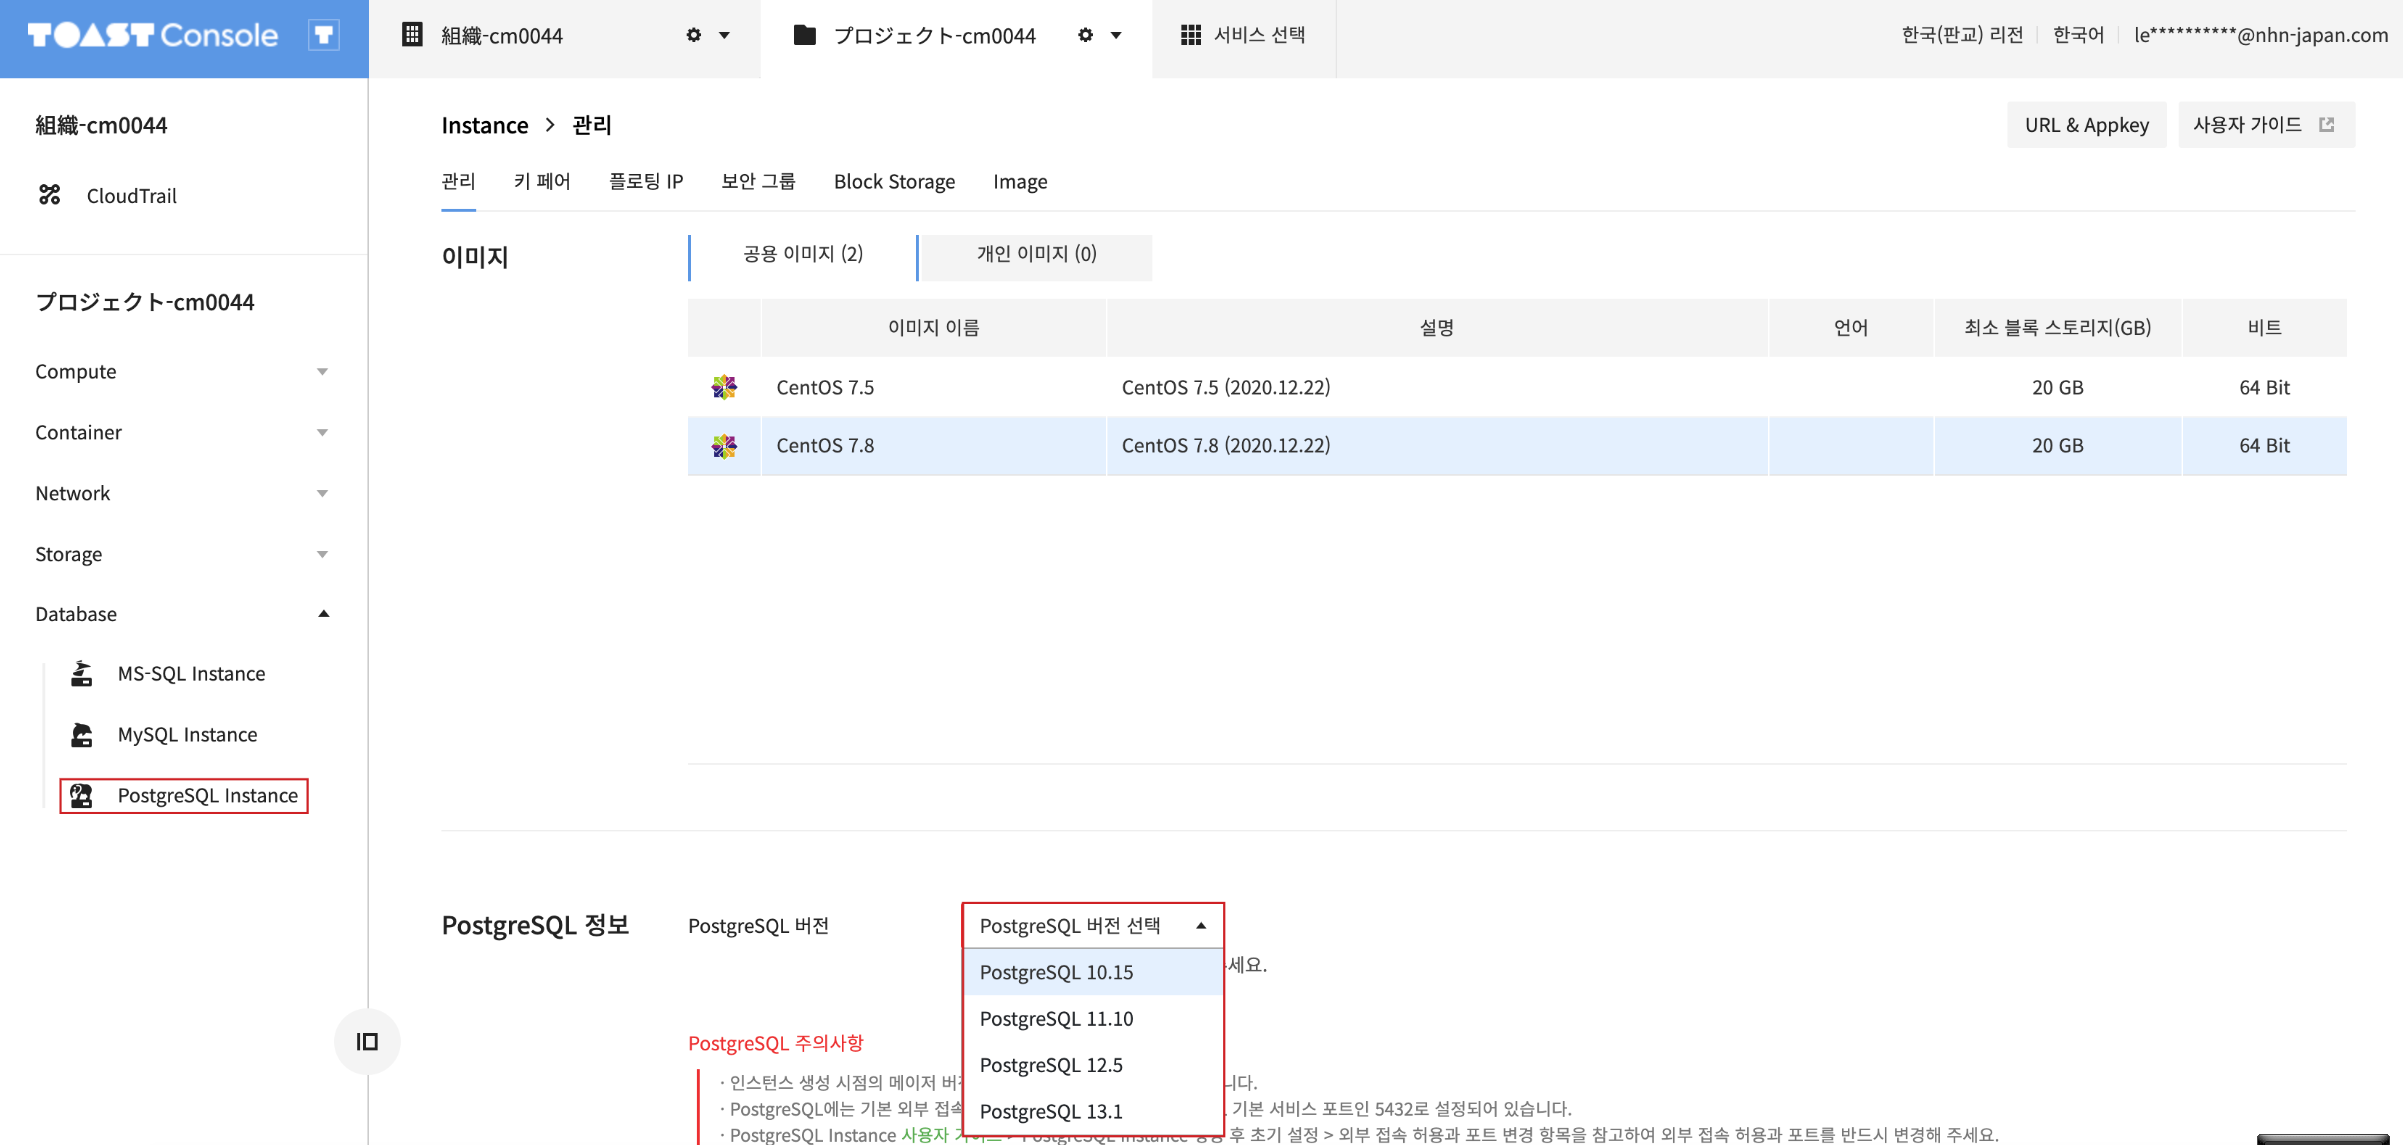Click the 언어 column header
2403x1145 pixels.
tap(1850, 328)
